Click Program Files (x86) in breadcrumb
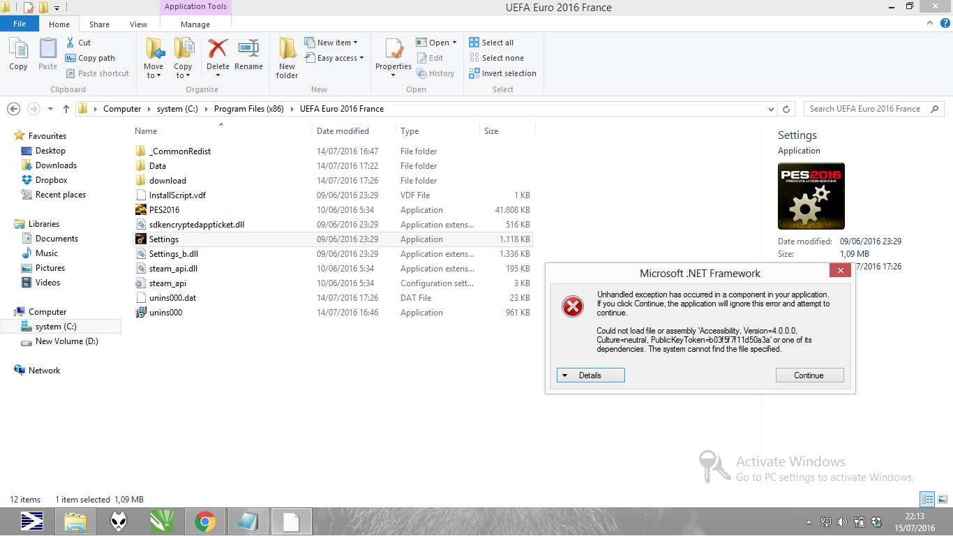 click(248, 109)
